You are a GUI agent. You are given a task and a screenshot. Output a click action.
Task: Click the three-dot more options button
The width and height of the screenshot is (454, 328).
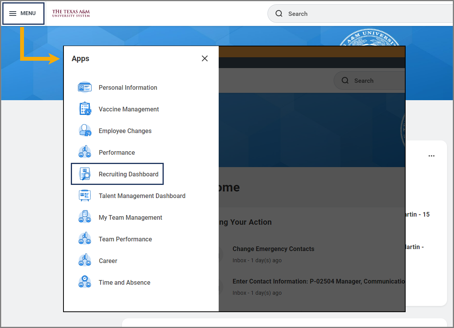[x=432, y=156]
